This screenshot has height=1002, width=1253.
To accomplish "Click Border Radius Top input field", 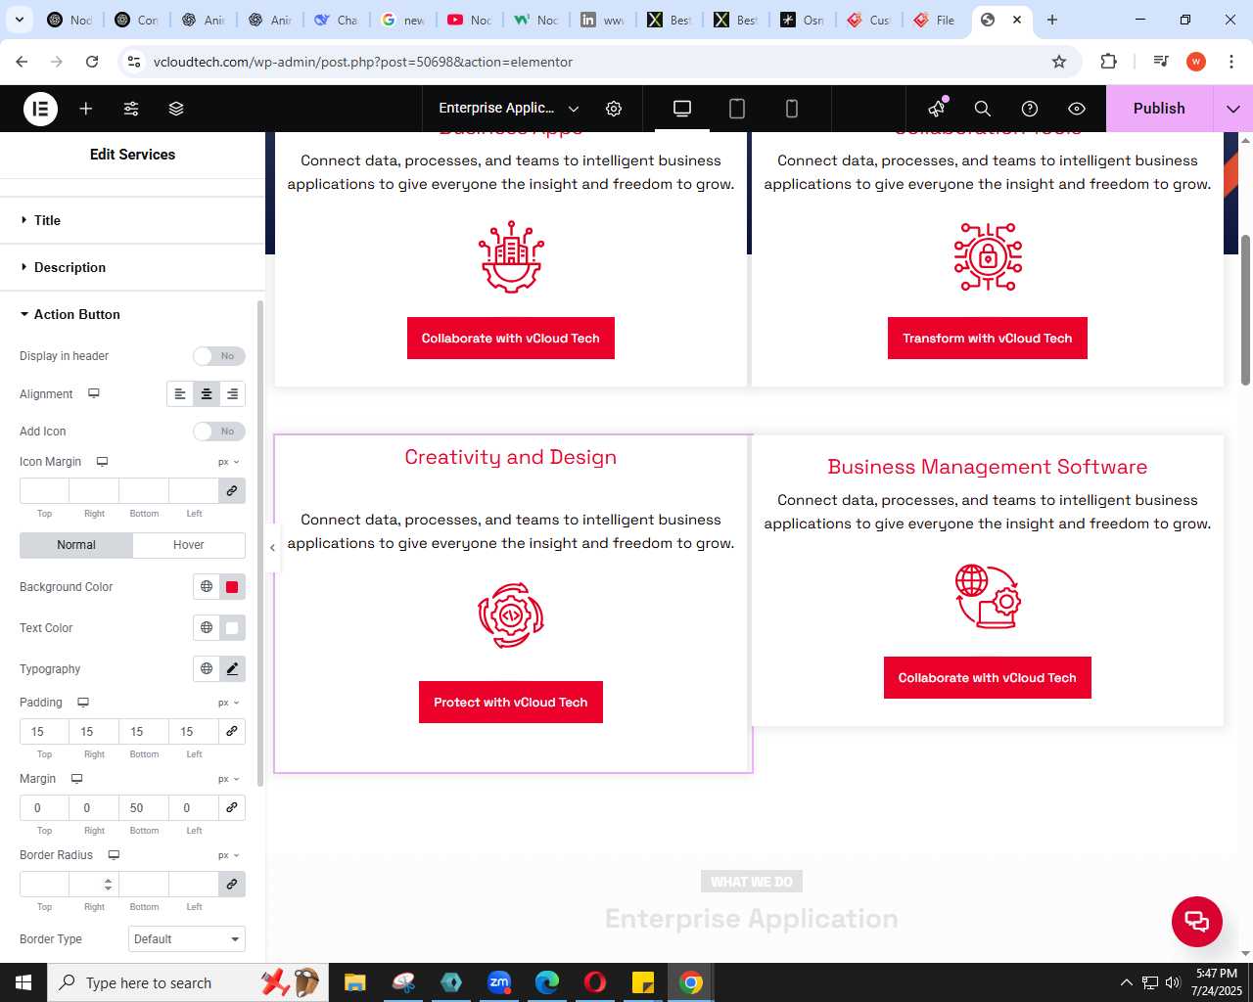I will click(44, 885).
